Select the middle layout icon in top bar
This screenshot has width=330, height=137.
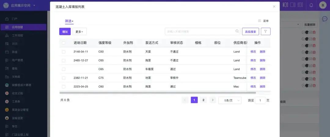tap(293, 5)
